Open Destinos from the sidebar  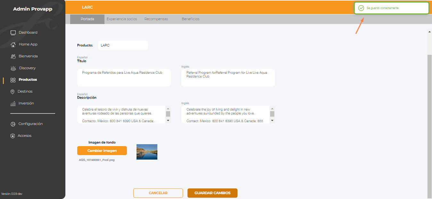tap(25, 91)
